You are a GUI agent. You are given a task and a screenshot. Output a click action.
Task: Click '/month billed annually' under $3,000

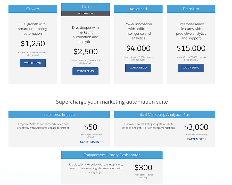point(196,134)
